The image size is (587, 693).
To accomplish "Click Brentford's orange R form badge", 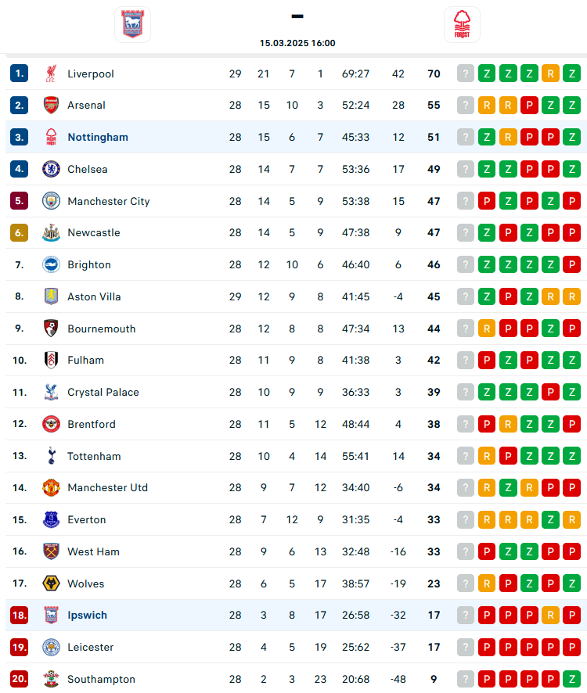I will coord(508,424).
